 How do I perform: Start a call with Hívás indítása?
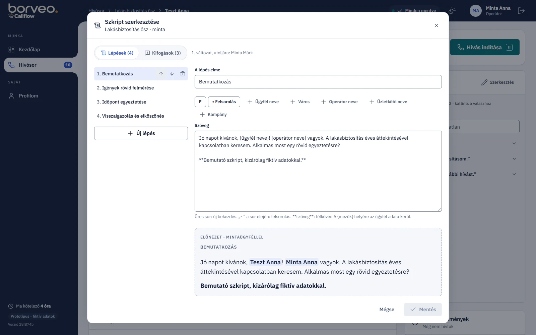[485, 47]
